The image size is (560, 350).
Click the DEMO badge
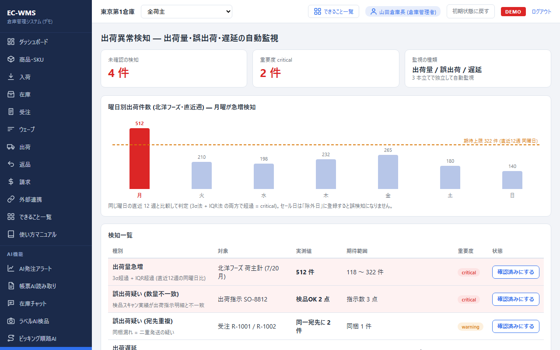[513, 12]
